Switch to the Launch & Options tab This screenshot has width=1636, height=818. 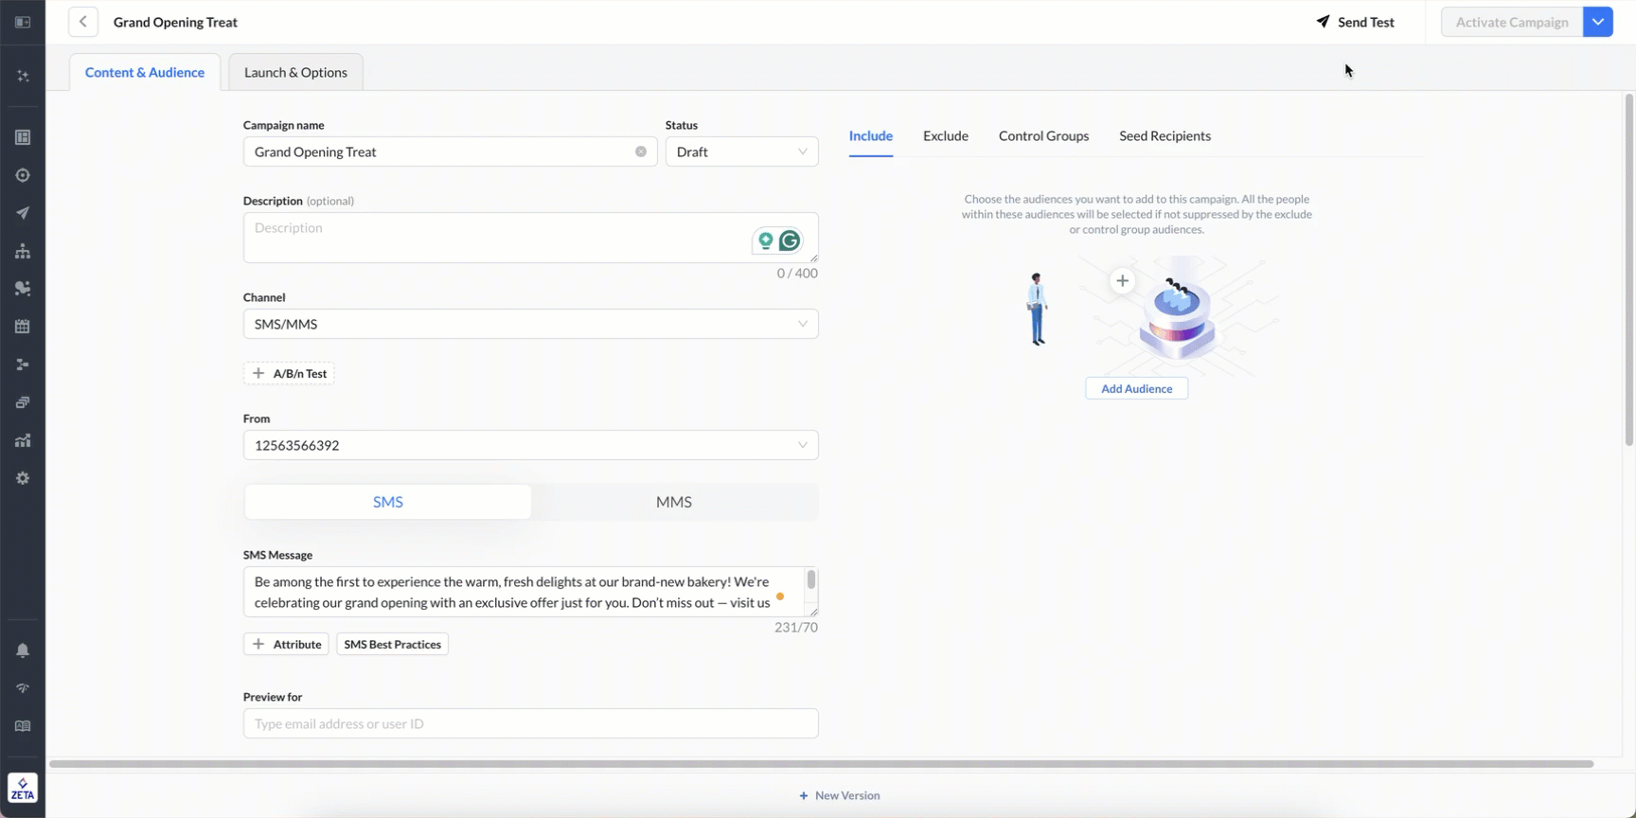295,72
